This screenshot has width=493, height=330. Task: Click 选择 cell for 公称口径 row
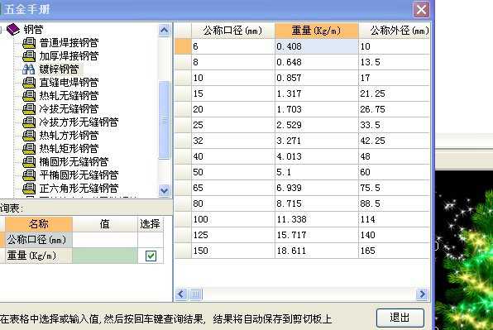coord(151,240)
